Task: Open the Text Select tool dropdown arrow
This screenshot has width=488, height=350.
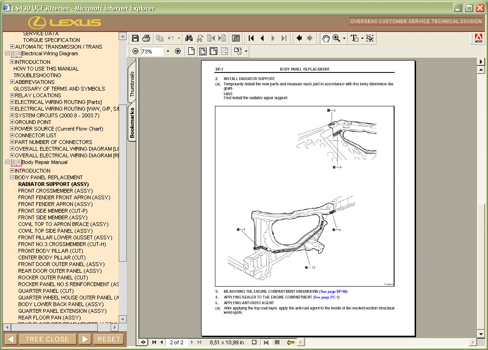Action: [x=362, y=39]
